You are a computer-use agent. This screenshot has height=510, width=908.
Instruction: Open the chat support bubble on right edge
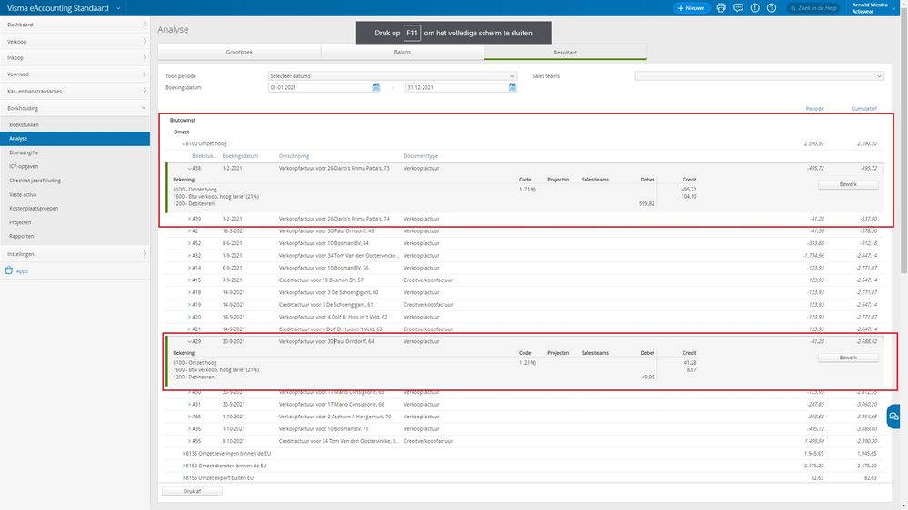(x=893, y=416)
